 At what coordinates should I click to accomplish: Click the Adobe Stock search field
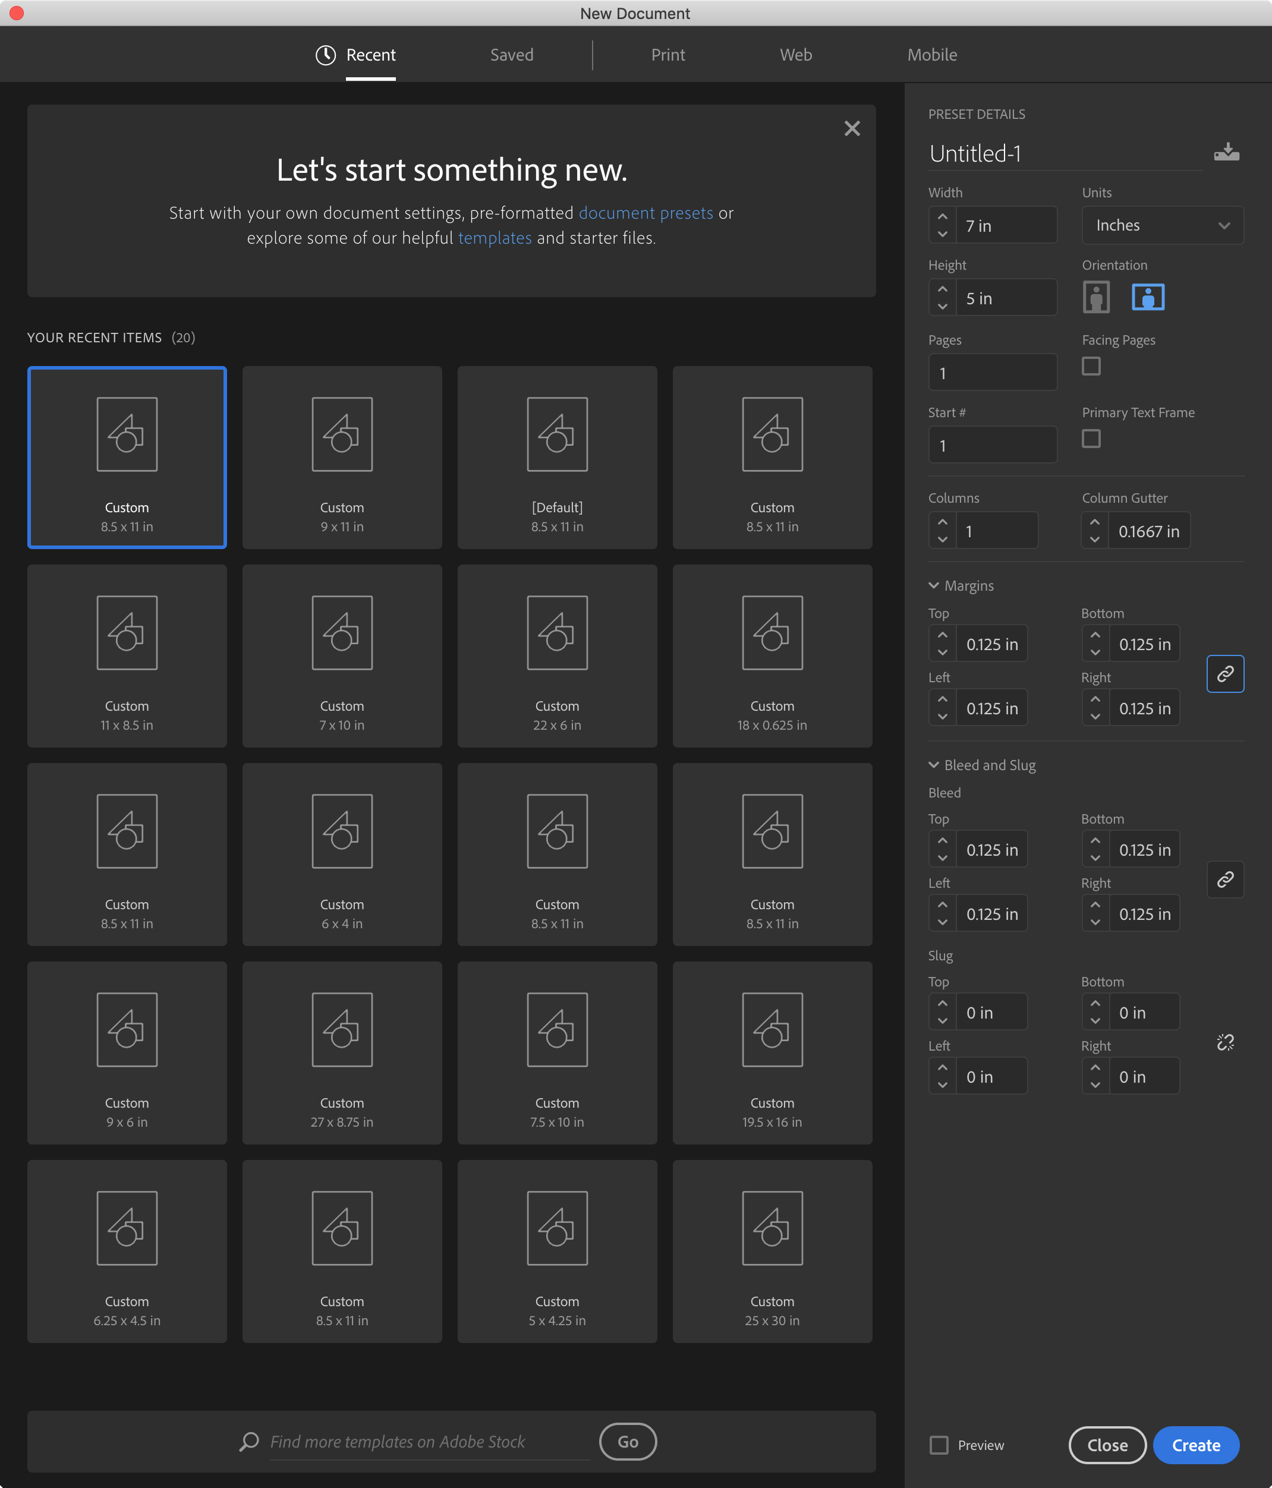430,1442
